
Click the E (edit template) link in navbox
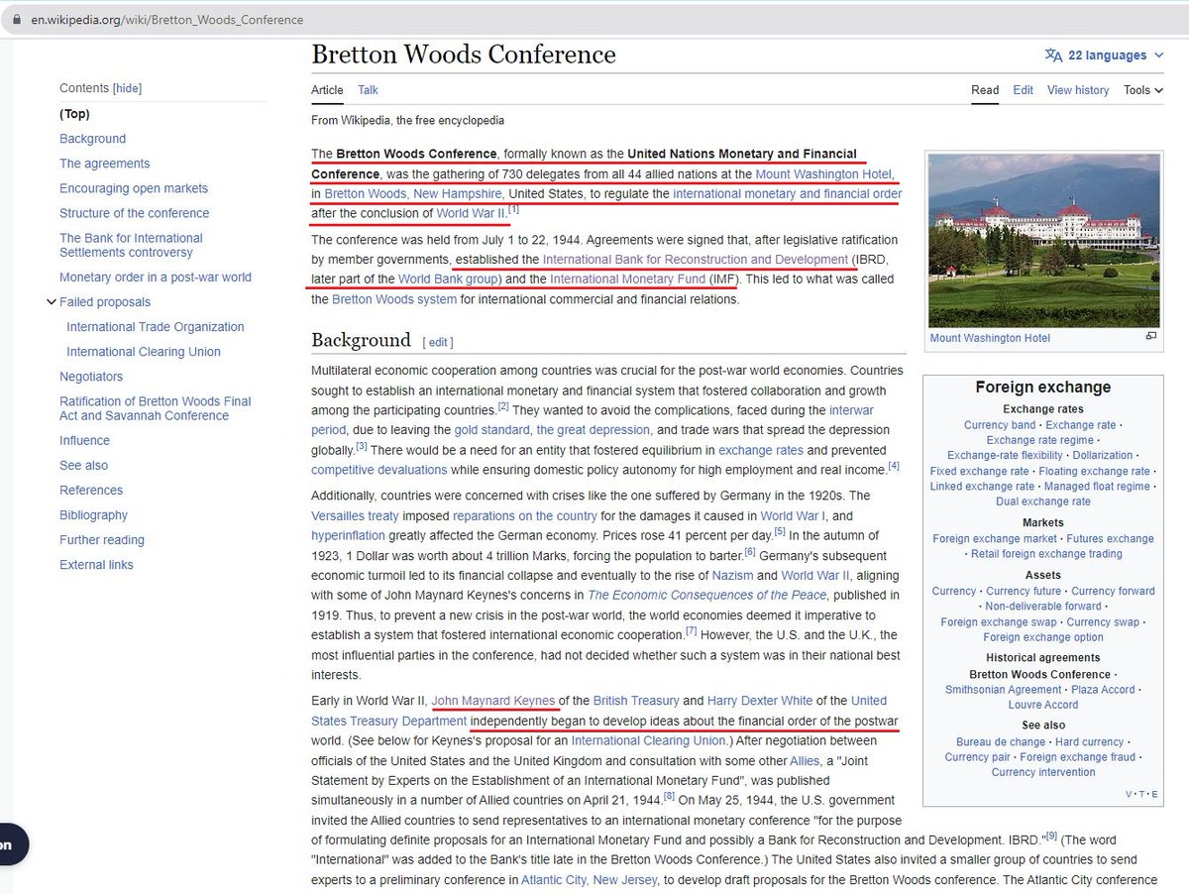click(1154, 794)
